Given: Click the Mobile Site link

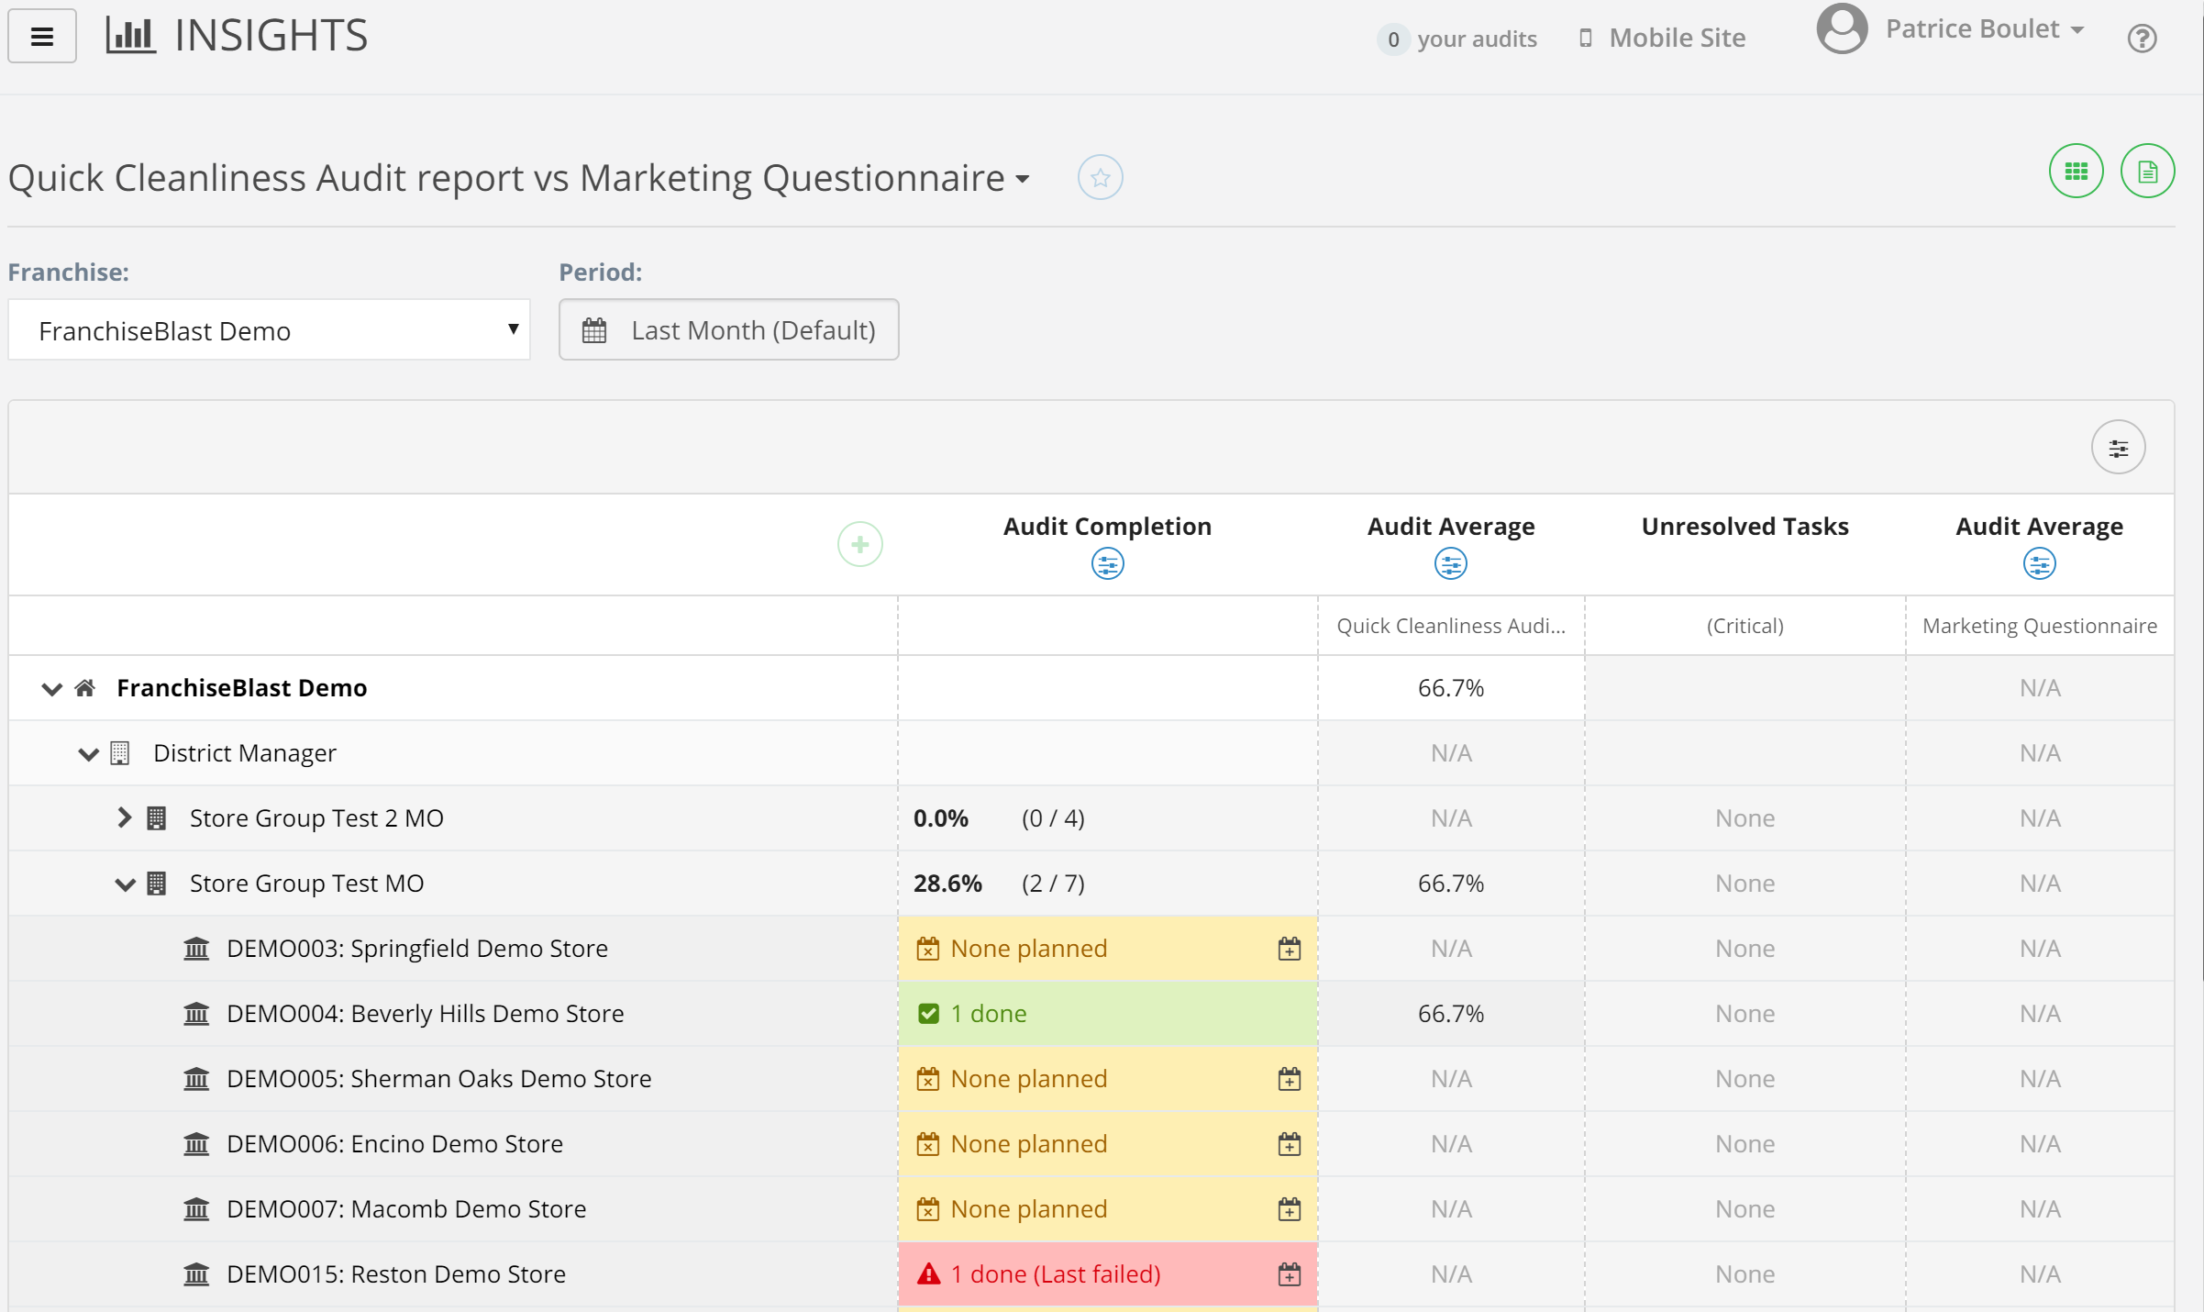Looking at the screenshot, I should (x=1676, y=39).
